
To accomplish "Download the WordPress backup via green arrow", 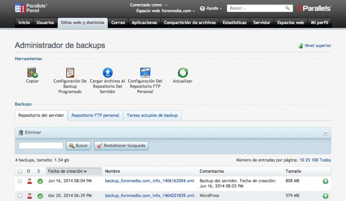I will click(x=325, y=196).
